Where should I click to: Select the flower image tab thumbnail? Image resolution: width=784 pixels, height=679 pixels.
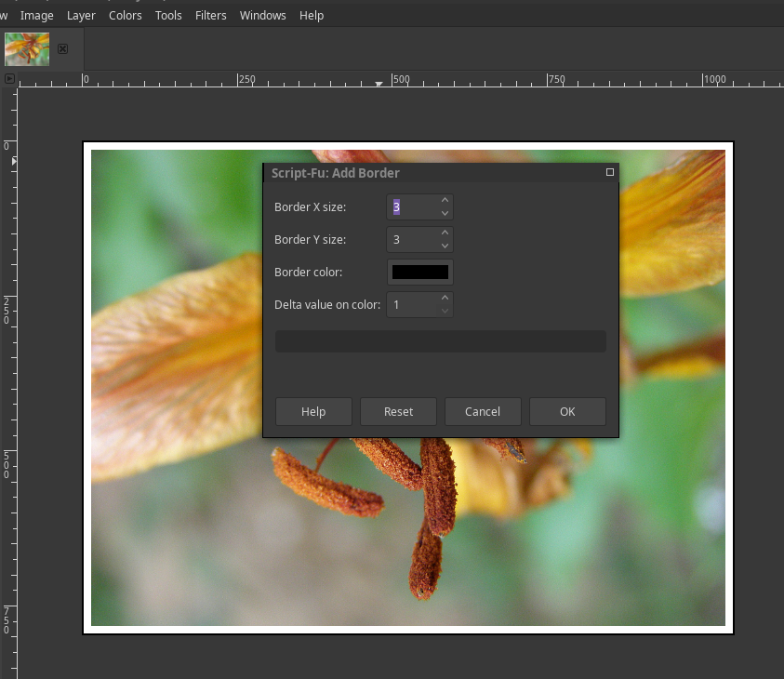(x=27, y=49)
